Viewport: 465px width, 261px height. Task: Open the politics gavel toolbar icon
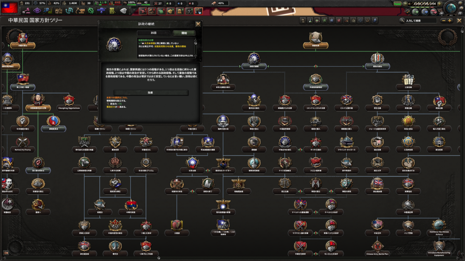tap(27, 10)
